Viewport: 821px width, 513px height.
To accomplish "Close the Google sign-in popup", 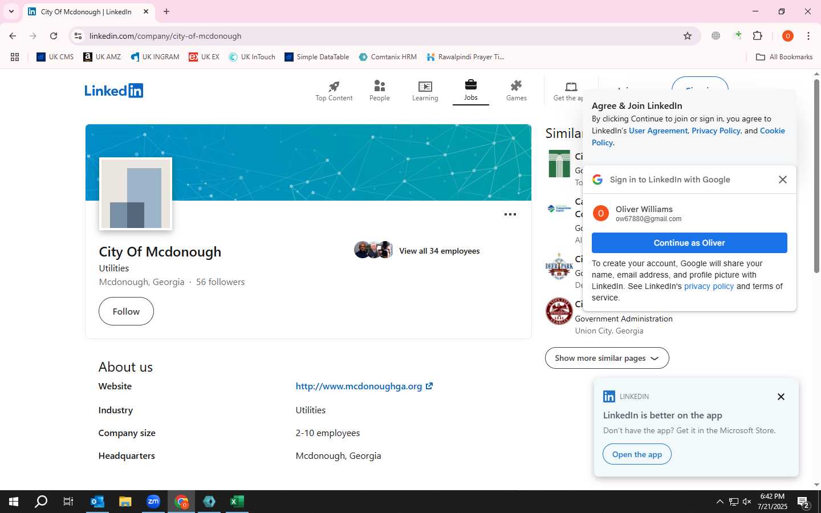I will pos(783,180).
